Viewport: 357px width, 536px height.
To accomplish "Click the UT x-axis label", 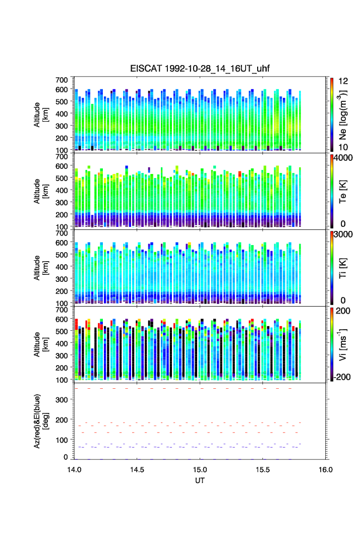I will [x=200, y=481].
